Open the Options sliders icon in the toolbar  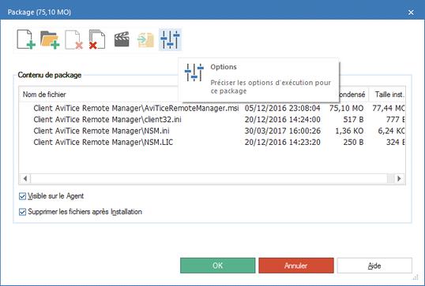coord(170,39)
